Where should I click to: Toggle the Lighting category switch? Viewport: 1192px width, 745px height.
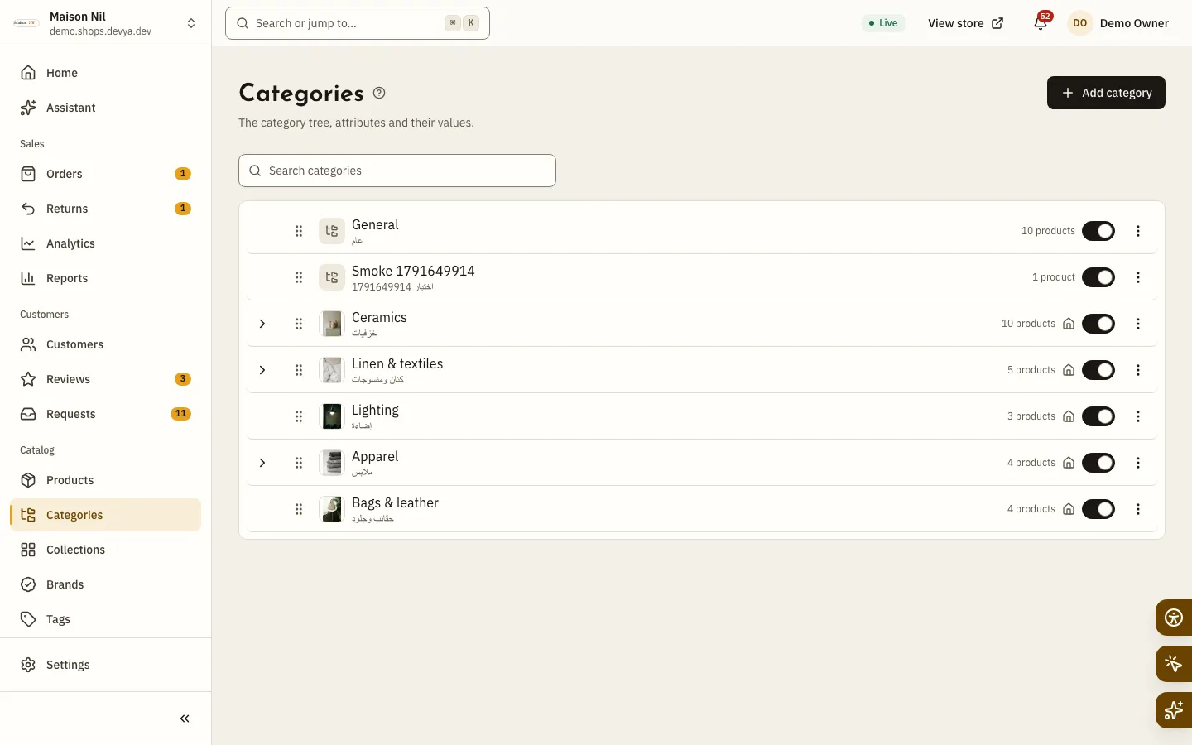pyautogui.click(x=1098, y=416)
